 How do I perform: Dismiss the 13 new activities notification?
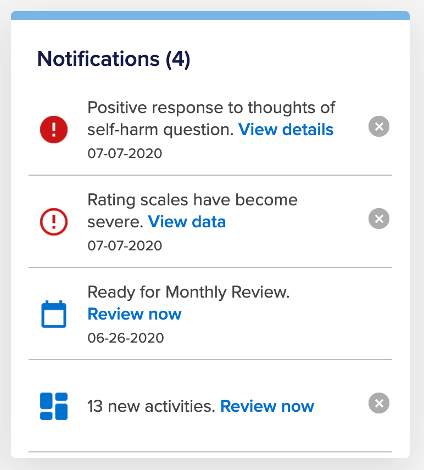379,403
